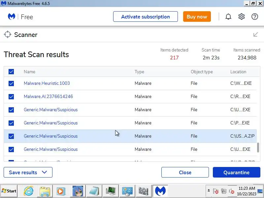Viewport: 264px width, 198px height.
Task: Open Malwarebytes settings gear
Action: (x=242, y=17)
